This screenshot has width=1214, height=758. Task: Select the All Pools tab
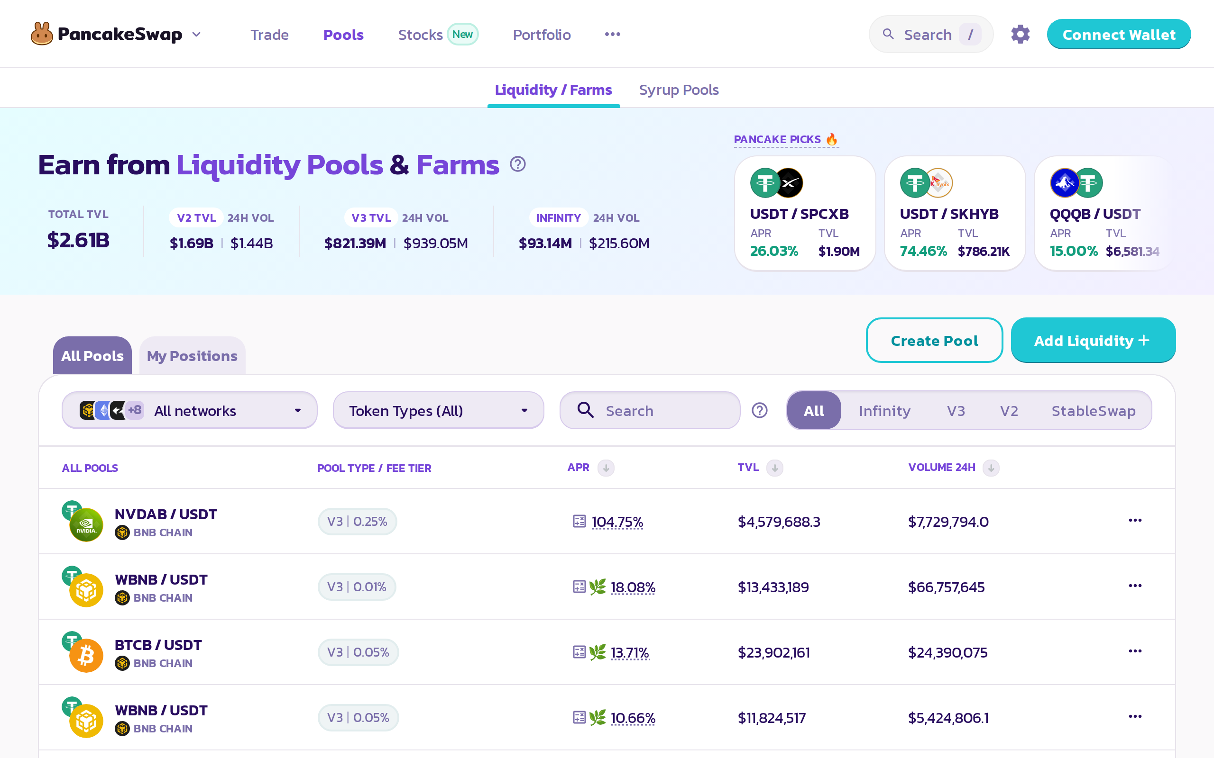[x=92, y=355]
